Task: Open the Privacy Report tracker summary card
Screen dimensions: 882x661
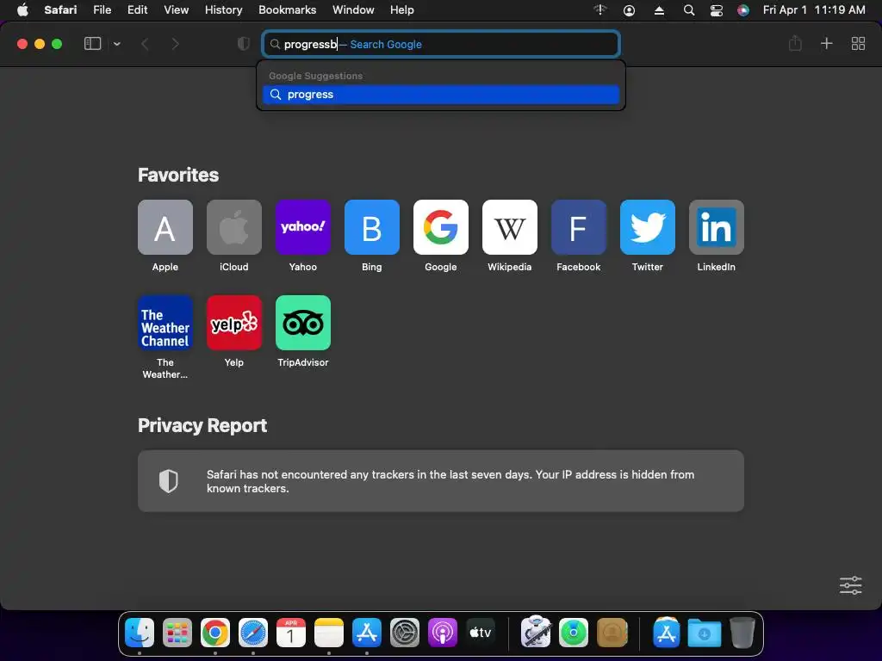Action: pos(441,481)
